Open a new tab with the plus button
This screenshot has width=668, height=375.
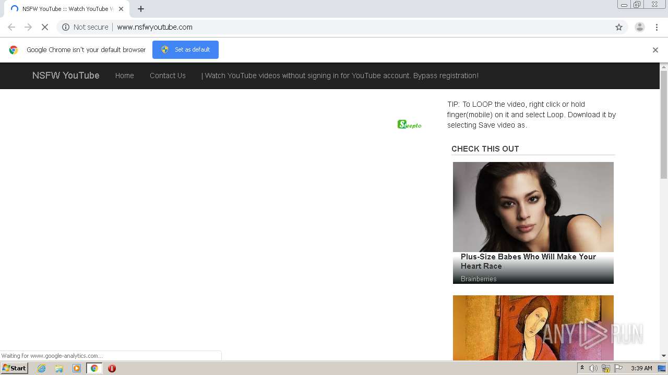[141, 9]
